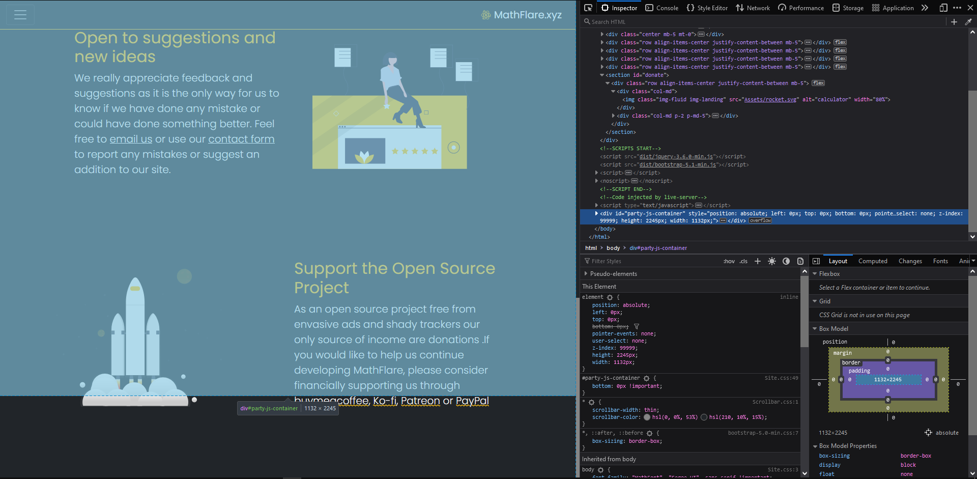
Task: Toggle the .cls classes panel
Action: pyautogui.click(x=743, y=261)
